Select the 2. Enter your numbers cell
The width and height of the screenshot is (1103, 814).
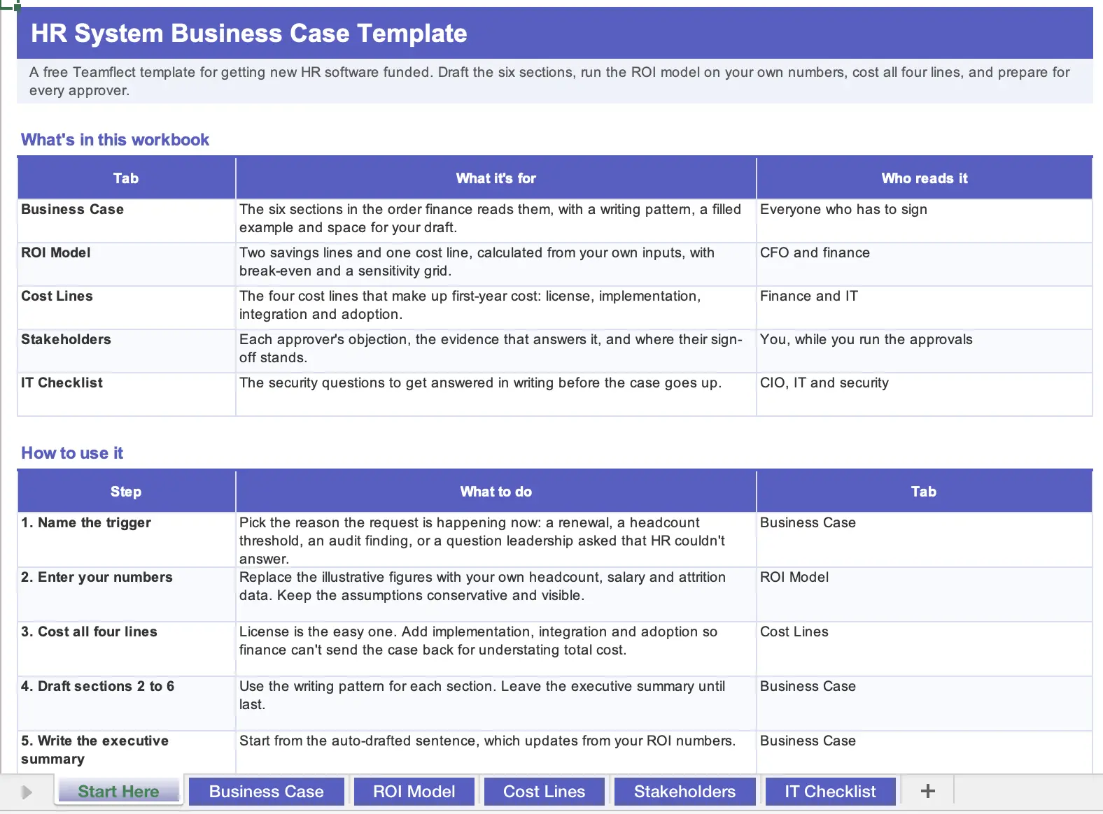[126, 594]
